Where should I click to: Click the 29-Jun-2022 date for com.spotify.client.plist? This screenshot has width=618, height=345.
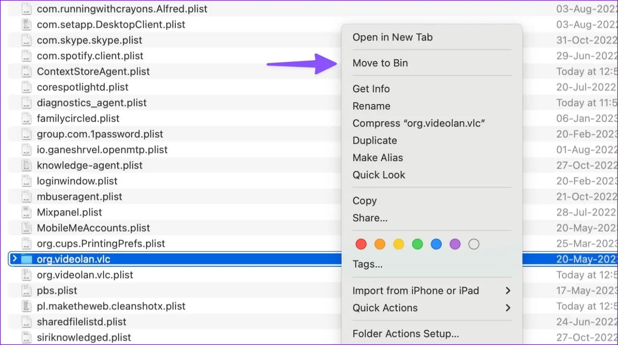pos(587,56)
